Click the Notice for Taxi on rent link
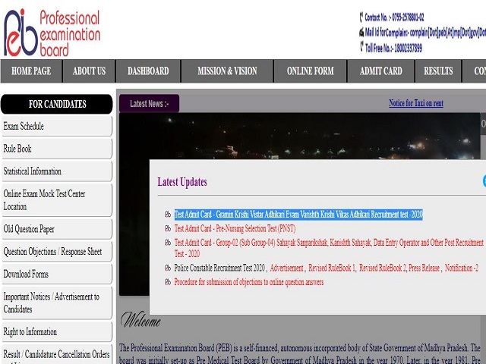The width and height of the screenshot is (486, 364). point(416,103)
